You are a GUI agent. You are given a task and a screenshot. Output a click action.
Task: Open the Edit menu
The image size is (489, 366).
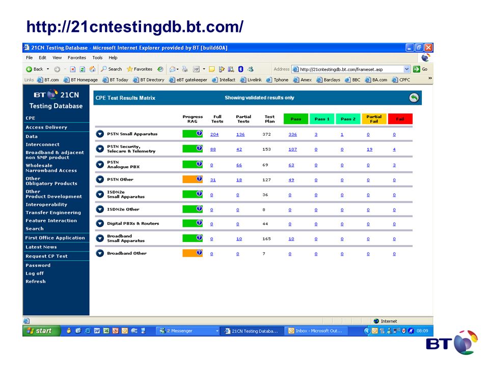[42, 57]
